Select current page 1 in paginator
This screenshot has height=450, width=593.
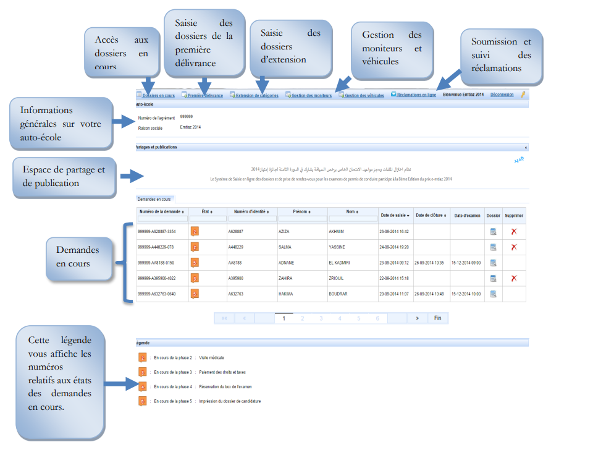[284, 318]
